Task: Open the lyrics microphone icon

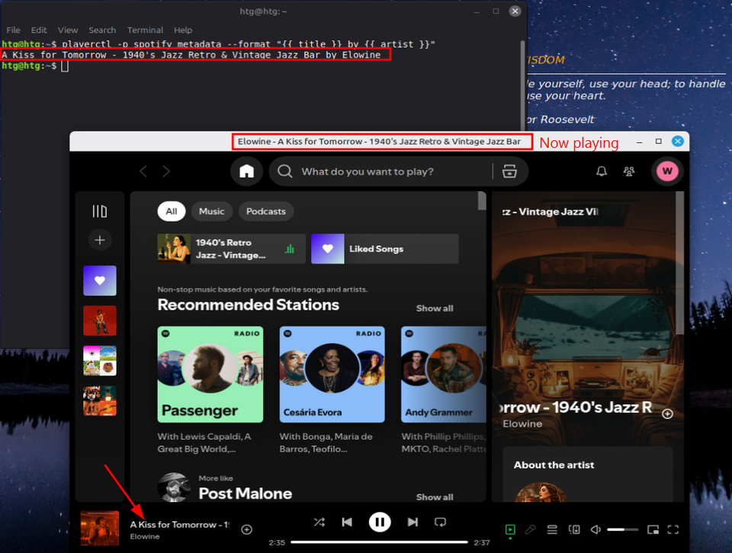Action: point(531,529)
